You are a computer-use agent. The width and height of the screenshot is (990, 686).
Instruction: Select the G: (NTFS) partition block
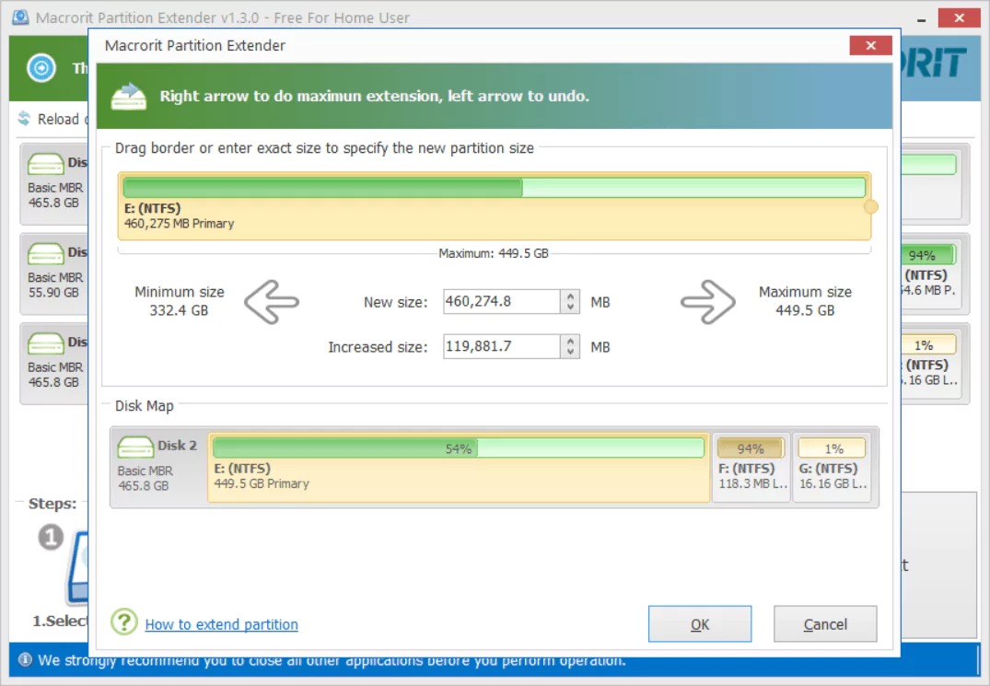pos(832,468)
